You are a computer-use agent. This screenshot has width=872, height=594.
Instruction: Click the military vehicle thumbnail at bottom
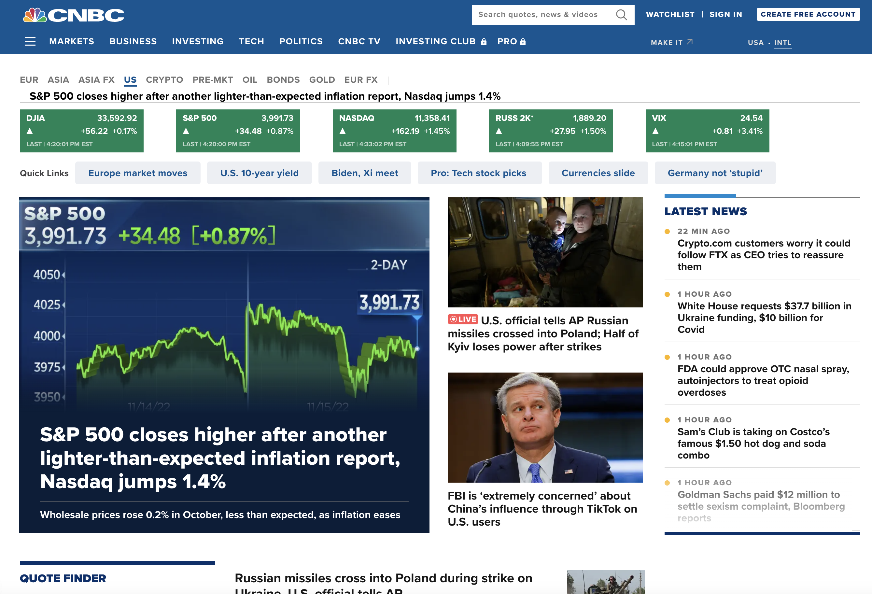point(606,582)
